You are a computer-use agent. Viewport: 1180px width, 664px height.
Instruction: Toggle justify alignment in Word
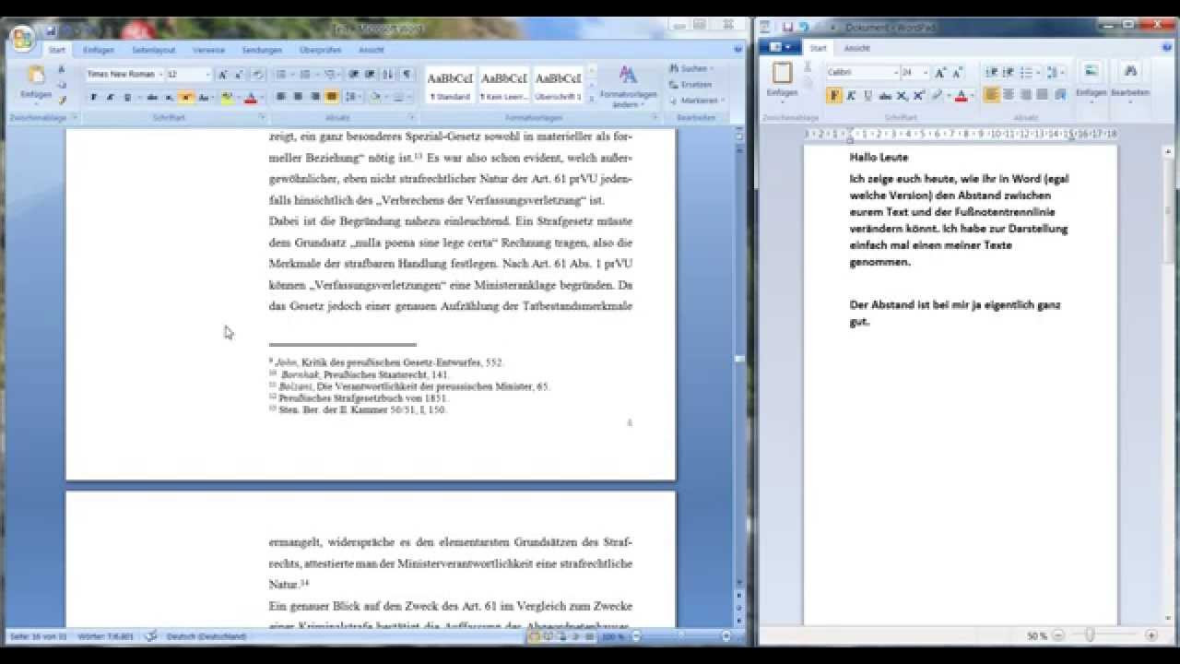tap(332, 97)
